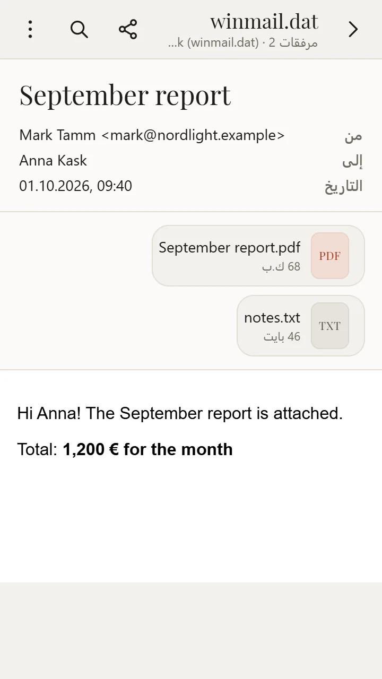
Task: Tap the Arabic 'إلى' To label
Action: (x=353, y=161)
